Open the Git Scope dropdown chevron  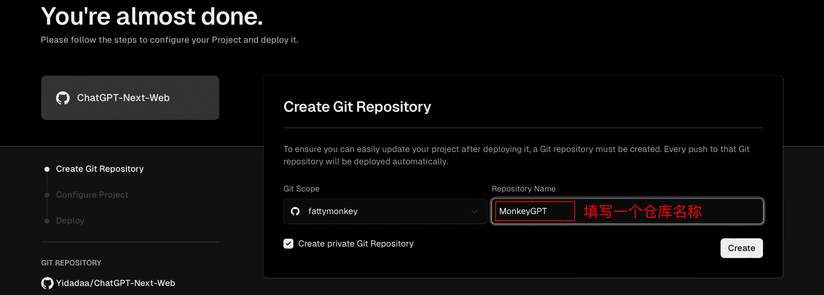[x=474, y=211]
